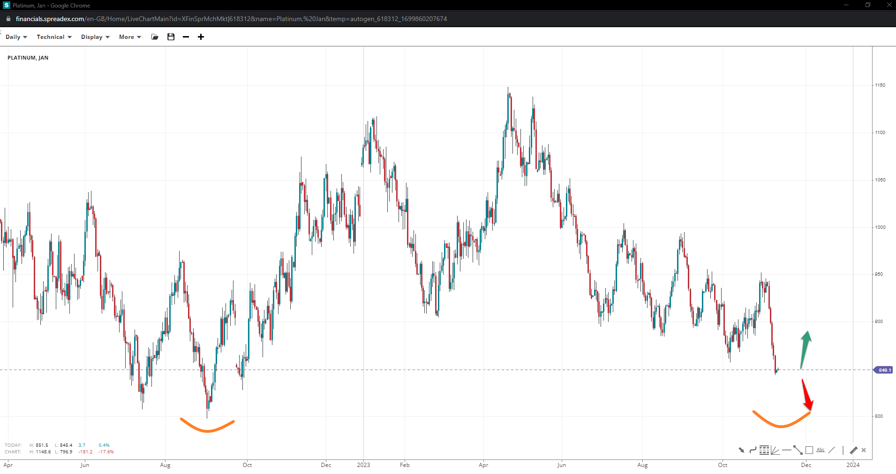Close the drawing tools toolbar
This screenshot has height=474, width=896.
(864, 450)
